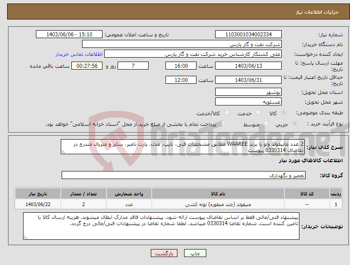
Task: Click the کد کالا column header
Action: (x=307, y=194)
